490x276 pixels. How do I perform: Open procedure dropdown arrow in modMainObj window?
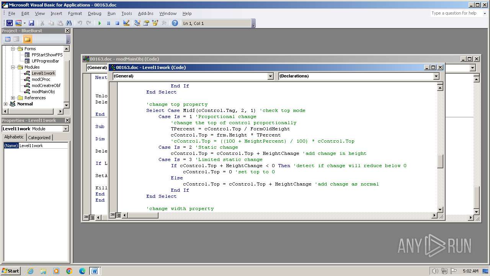(472, 68)
